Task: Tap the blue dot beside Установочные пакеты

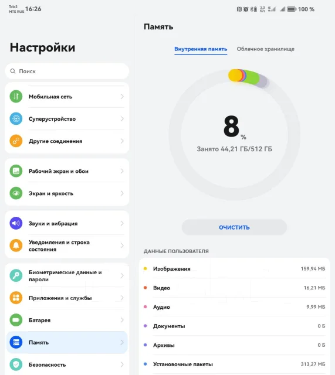Action: coord(145,364)
